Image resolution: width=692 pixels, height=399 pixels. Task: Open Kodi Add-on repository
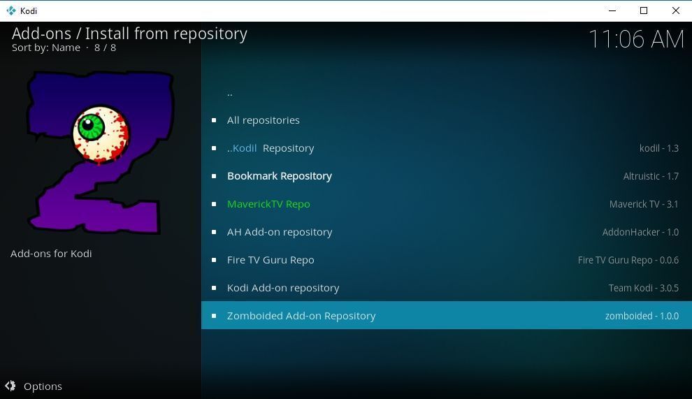click(446, 288)
